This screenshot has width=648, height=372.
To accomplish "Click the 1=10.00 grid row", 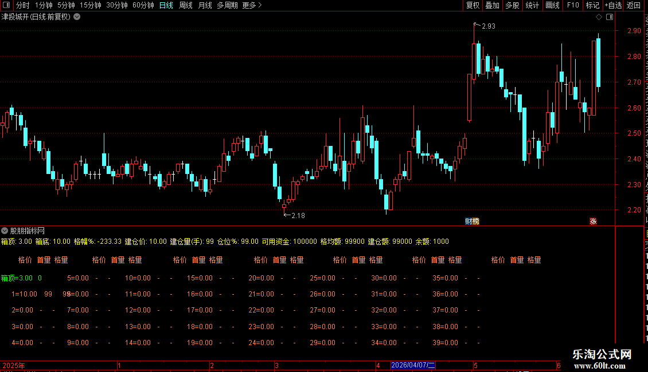I will tap(25, 294).
